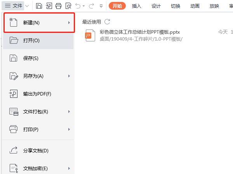Expand the 新建(N) submenu arrow
The height and width of the screenshot is (174, 233).
[x=69, y=23]
